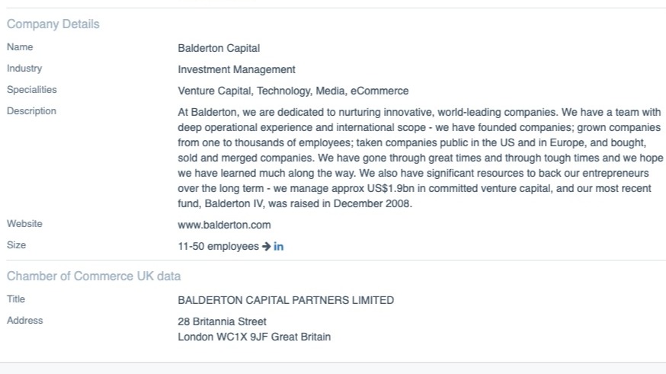Click the Investment Management industry value

(236, 69)
